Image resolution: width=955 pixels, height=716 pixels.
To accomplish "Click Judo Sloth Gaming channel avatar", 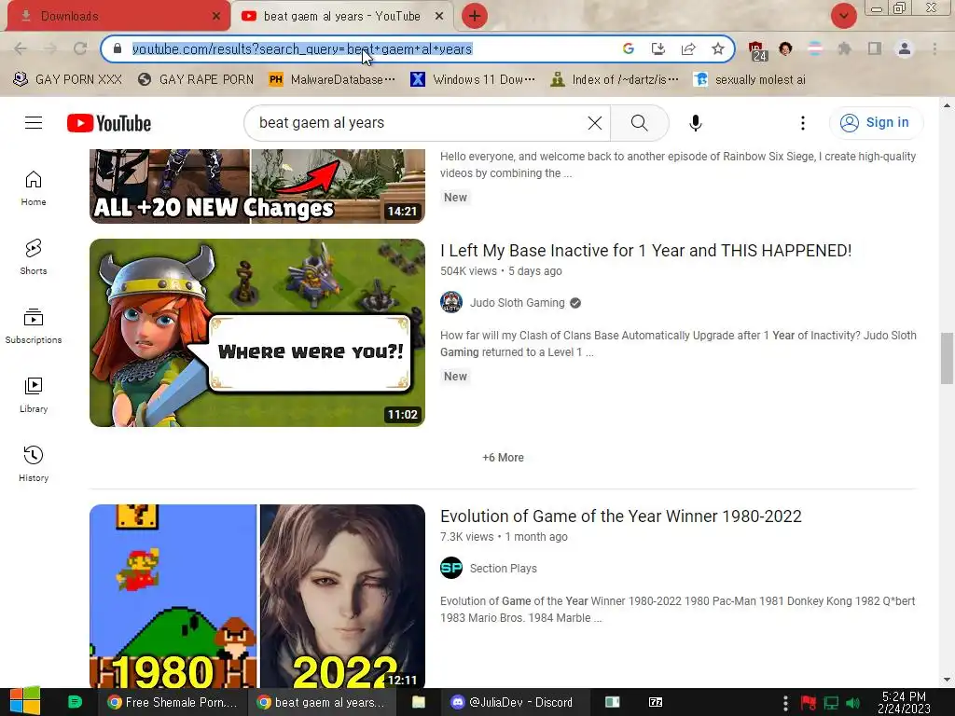I will (x=451, y=302).
